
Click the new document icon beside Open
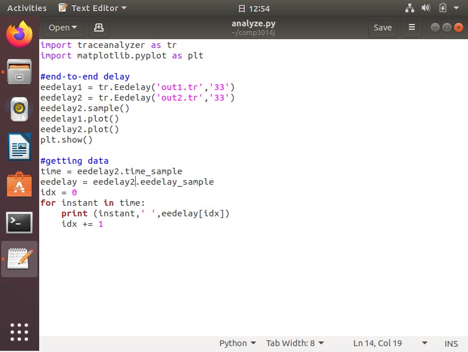point(98,27)
